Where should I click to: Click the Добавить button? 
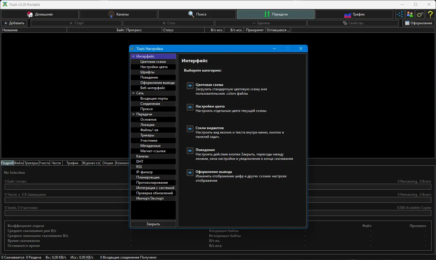[x=14, y=23]
